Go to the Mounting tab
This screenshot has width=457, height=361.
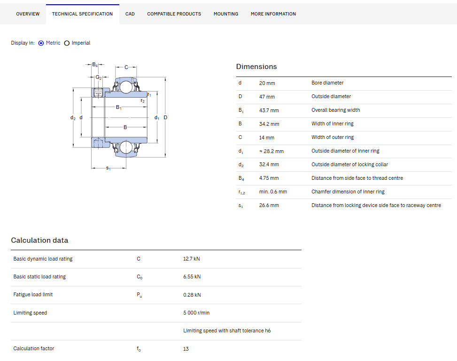coord(226,14)
